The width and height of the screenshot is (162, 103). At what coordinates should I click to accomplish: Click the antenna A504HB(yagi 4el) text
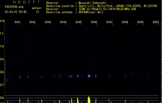tap(91, 12)
